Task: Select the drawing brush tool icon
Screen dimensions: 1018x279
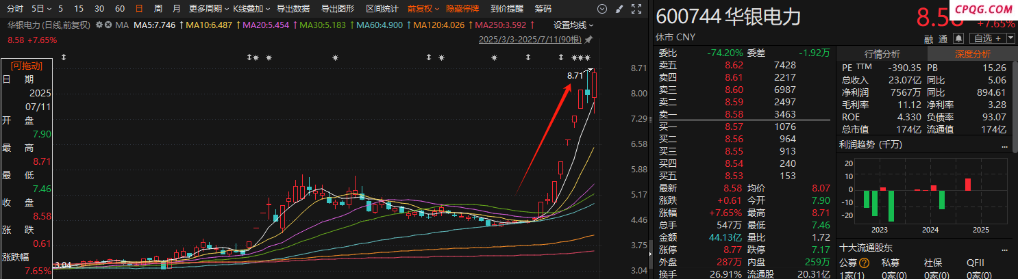Action: tap(619, 9)
